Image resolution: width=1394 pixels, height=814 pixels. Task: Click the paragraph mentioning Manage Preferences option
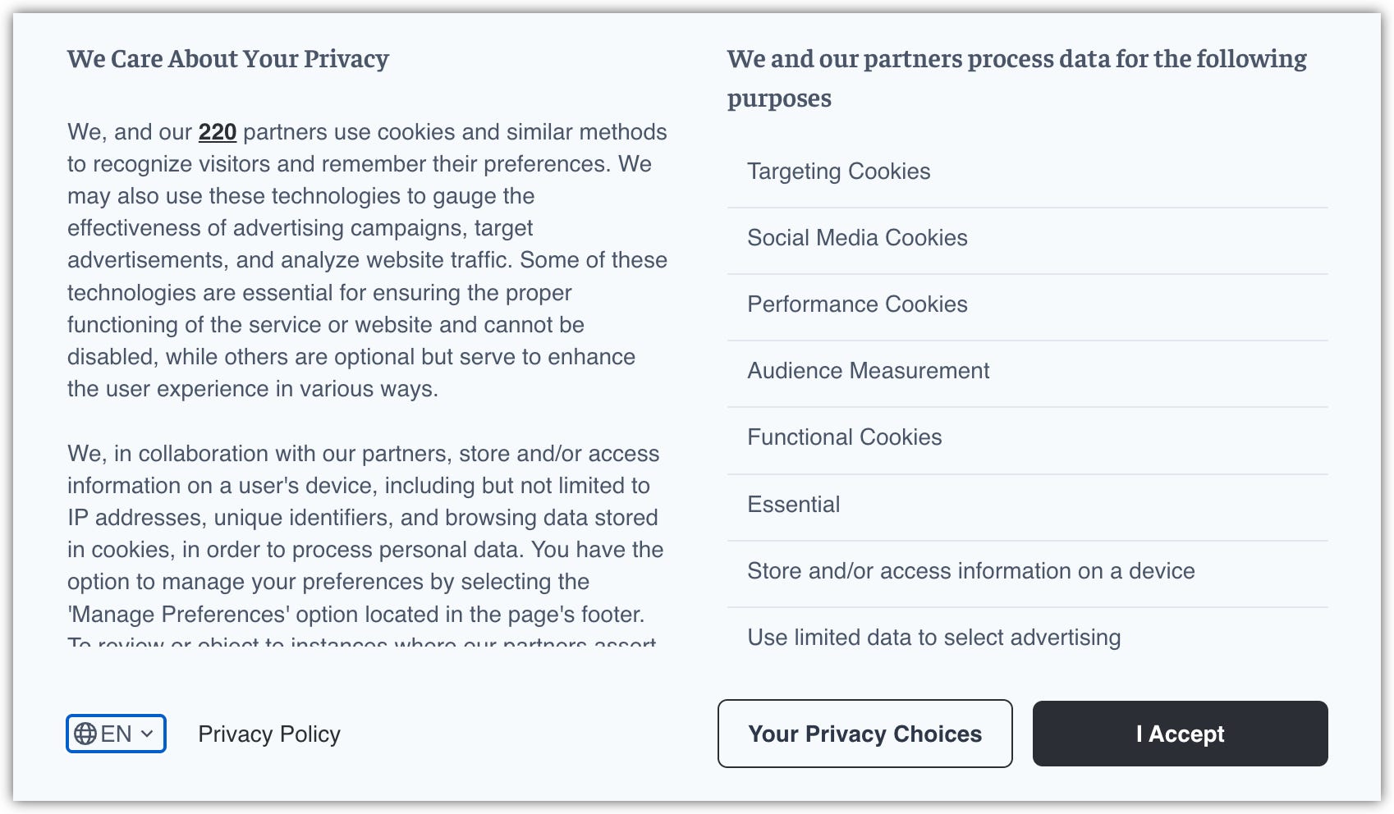point(365,533)
